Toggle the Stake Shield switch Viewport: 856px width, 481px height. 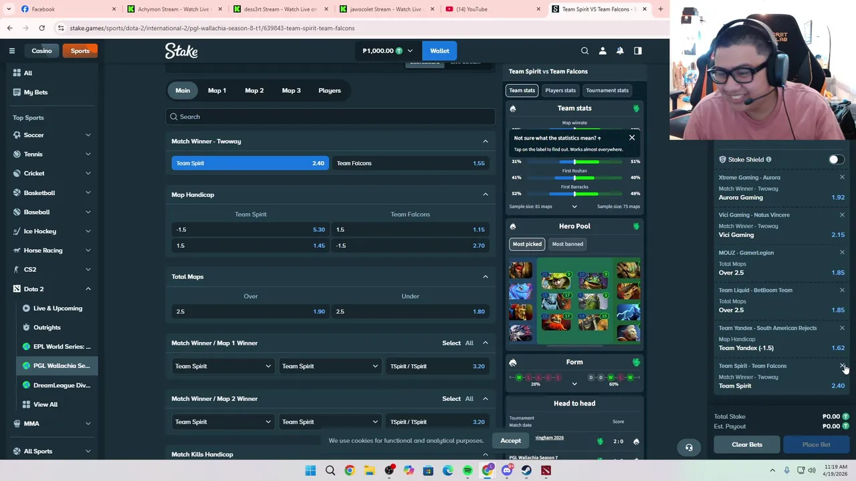836,160
